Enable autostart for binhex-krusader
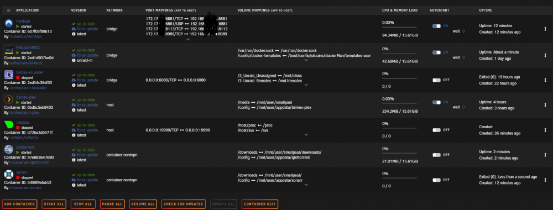Image resolution: width=553 pixels, height=210 pixels. [x=436, y=80]
